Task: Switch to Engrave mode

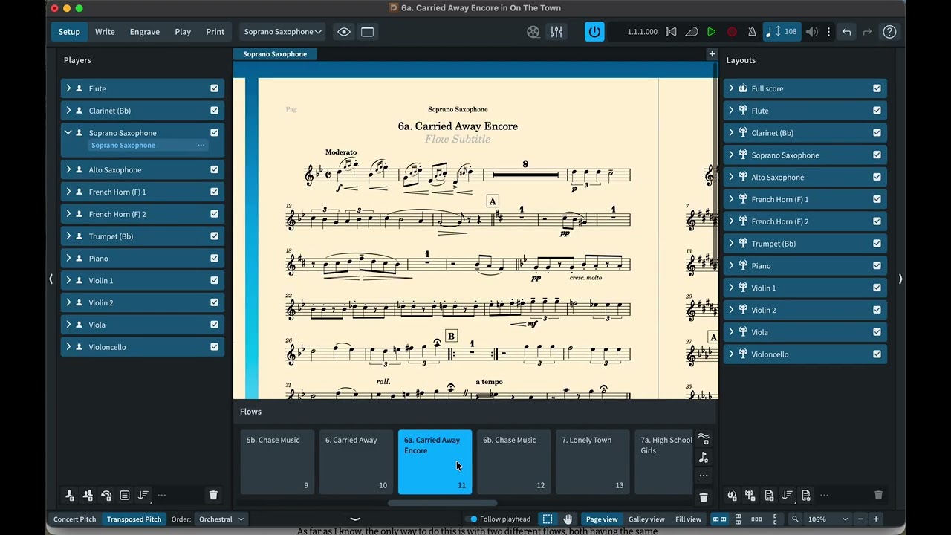Action: click(144, 32)
